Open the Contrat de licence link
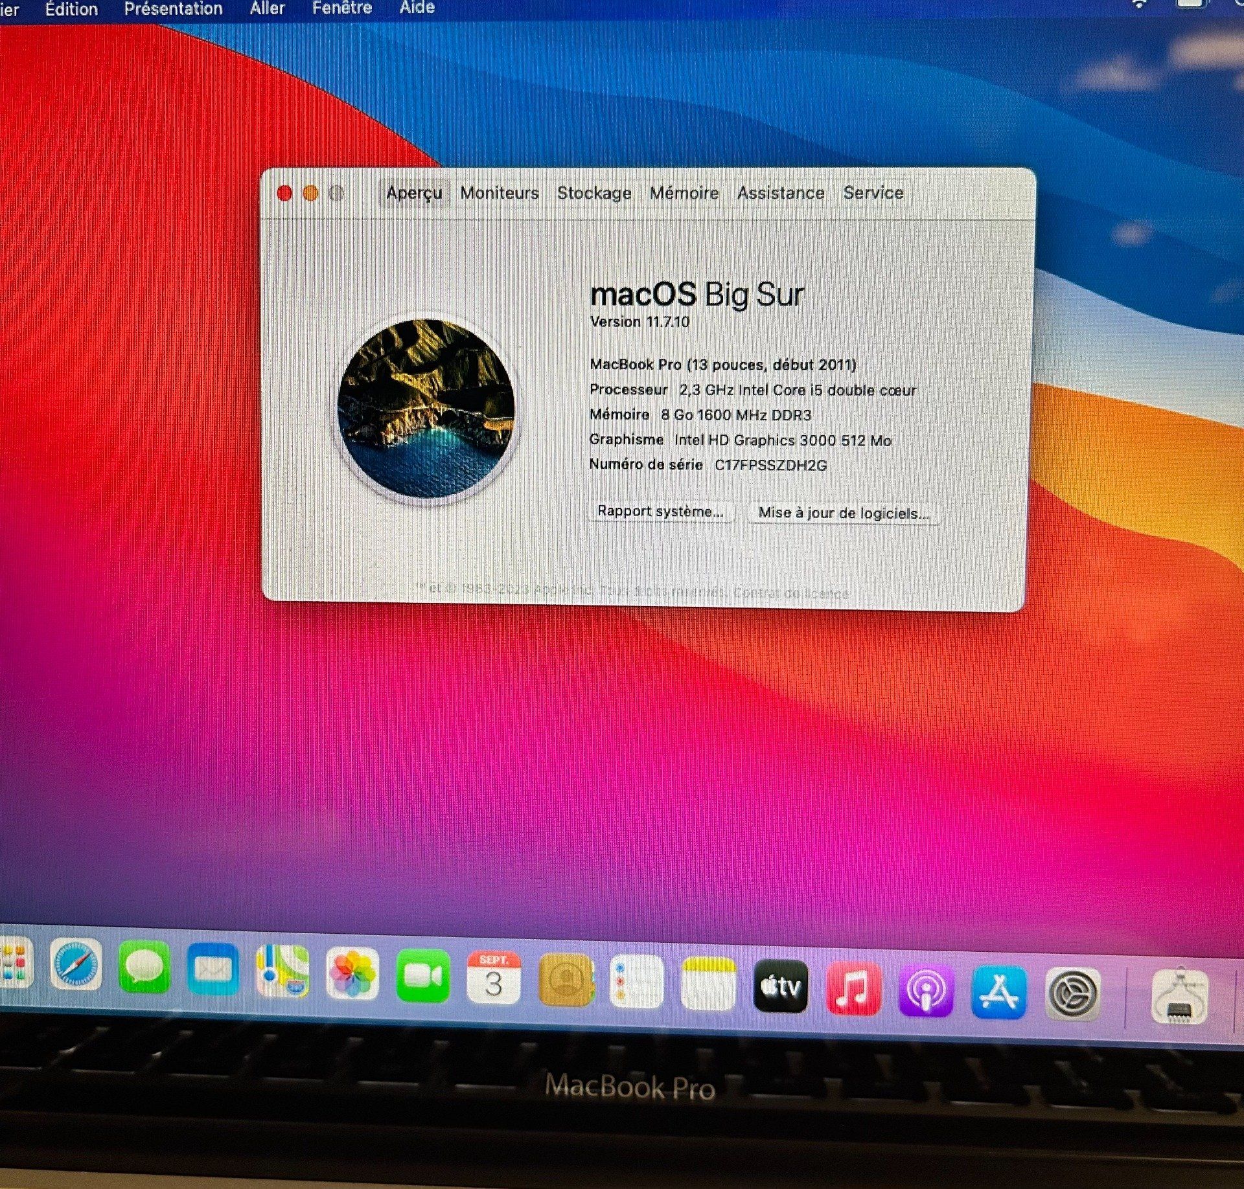The height and width of the screenshot is (1189, 1244). pyautogui.click(x=791, y=593)
